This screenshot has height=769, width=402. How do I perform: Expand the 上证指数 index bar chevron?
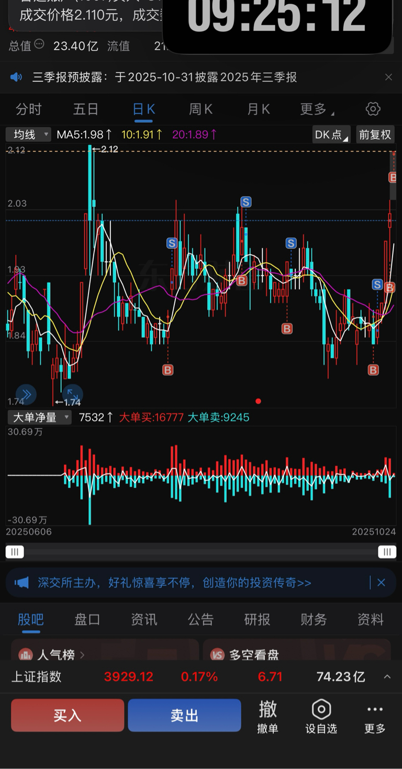click(x=387, y=676)
